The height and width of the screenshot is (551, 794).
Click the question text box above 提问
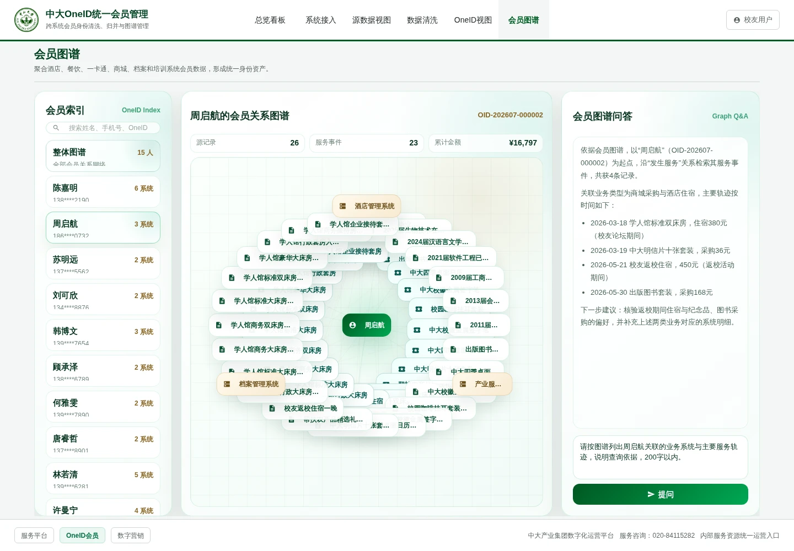coord(661,457)
